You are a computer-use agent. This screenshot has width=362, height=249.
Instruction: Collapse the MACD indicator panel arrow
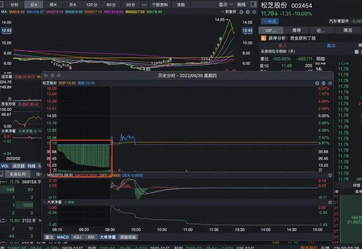coord(45,175)
